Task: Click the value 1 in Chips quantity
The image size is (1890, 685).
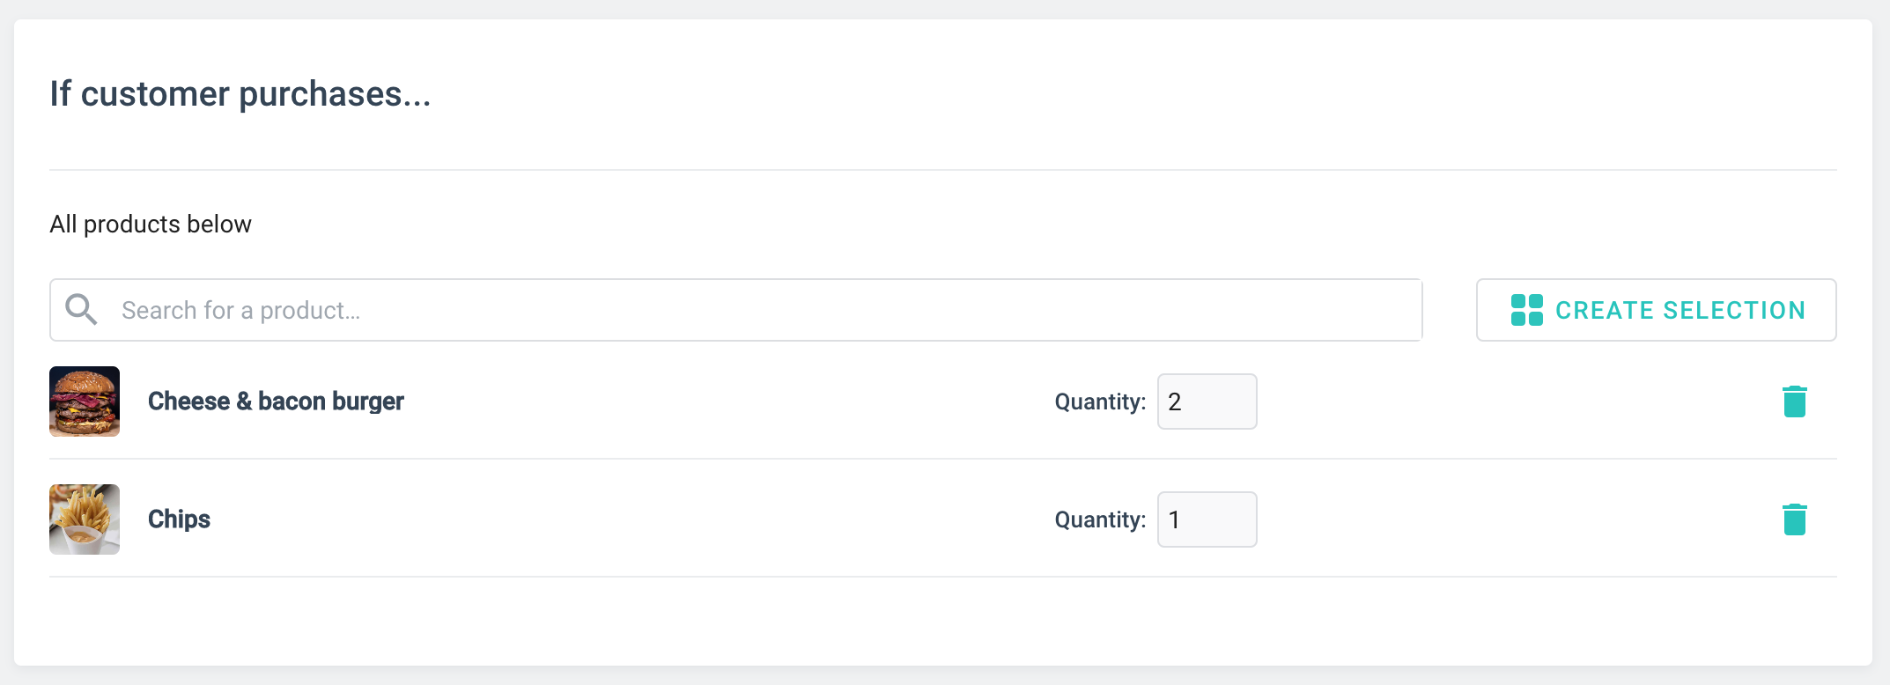Action: (x=1175, y=520)
